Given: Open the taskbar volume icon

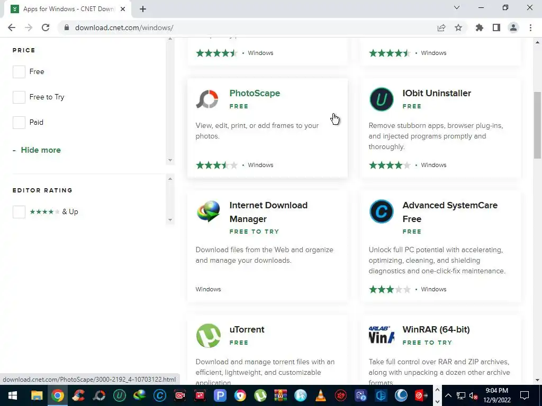Looking at the screenshot, I should (x=473, y=395).
